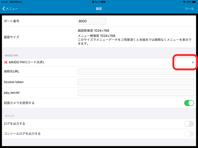Open the ツール menu in the header
The width and height of the screenshot is (198, 148).
[x=189, y=9]
